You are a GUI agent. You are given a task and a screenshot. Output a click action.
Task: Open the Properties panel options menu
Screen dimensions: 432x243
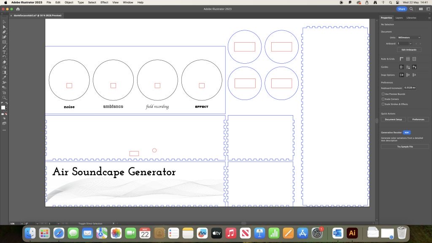point(429,18)
